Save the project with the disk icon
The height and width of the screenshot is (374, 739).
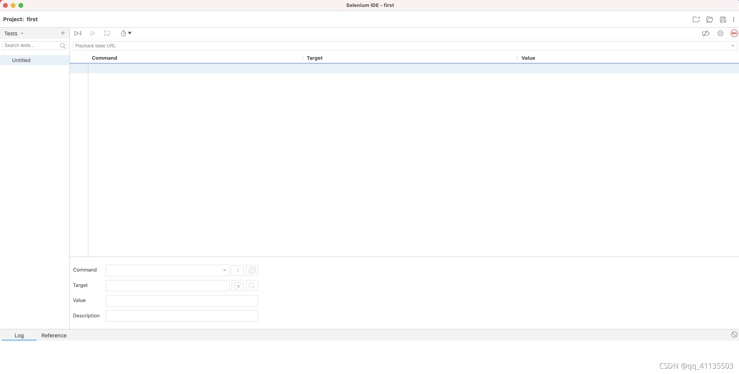[723, 19]
